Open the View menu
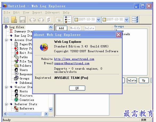Image resolution: width=156 pixels, height=122 pixels. (x=26, y=13)
